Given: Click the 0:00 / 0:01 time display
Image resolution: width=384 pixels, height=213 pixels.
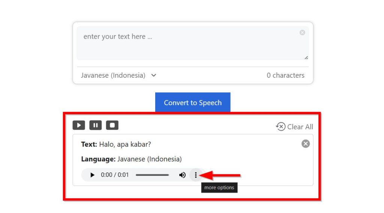Looking at the screenshot, I should [115, 175].
